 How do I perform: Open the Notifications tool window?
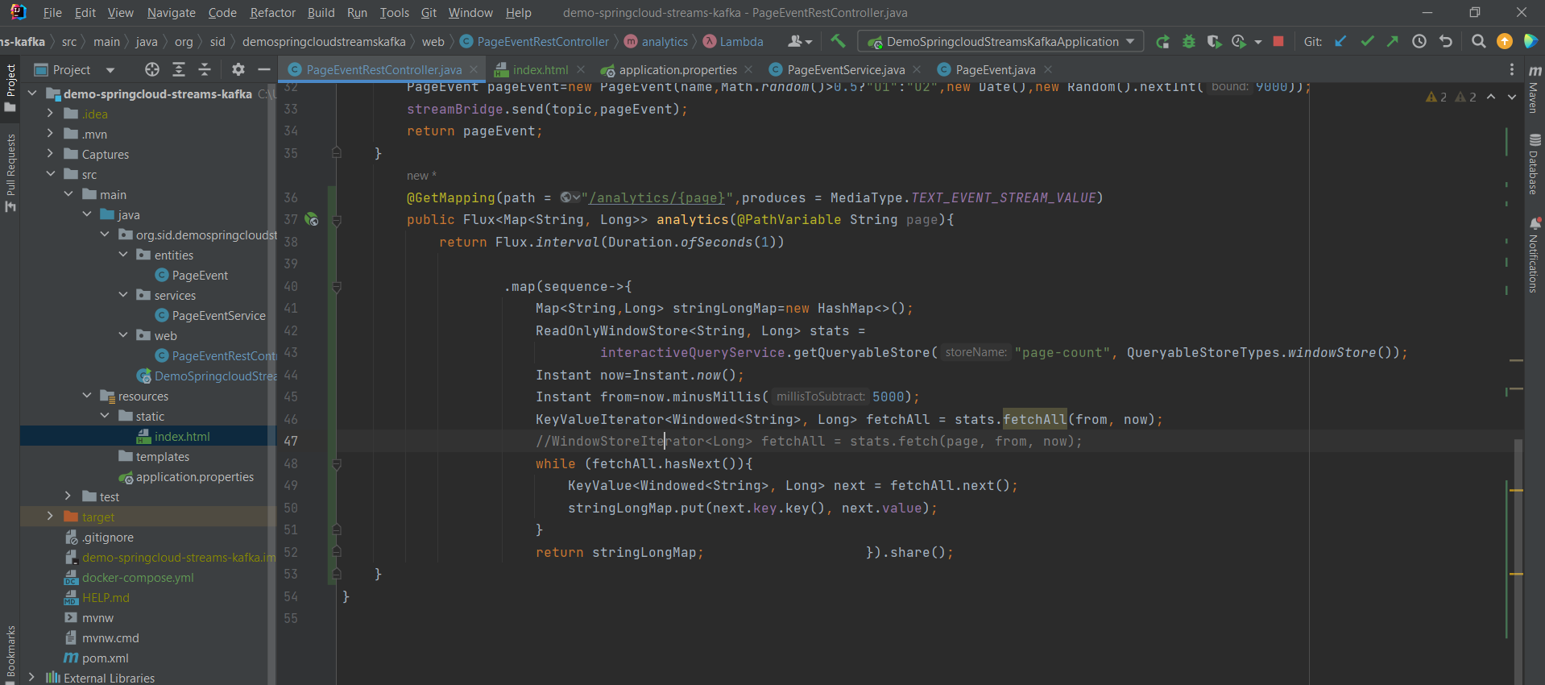(x=1534, y=255)
